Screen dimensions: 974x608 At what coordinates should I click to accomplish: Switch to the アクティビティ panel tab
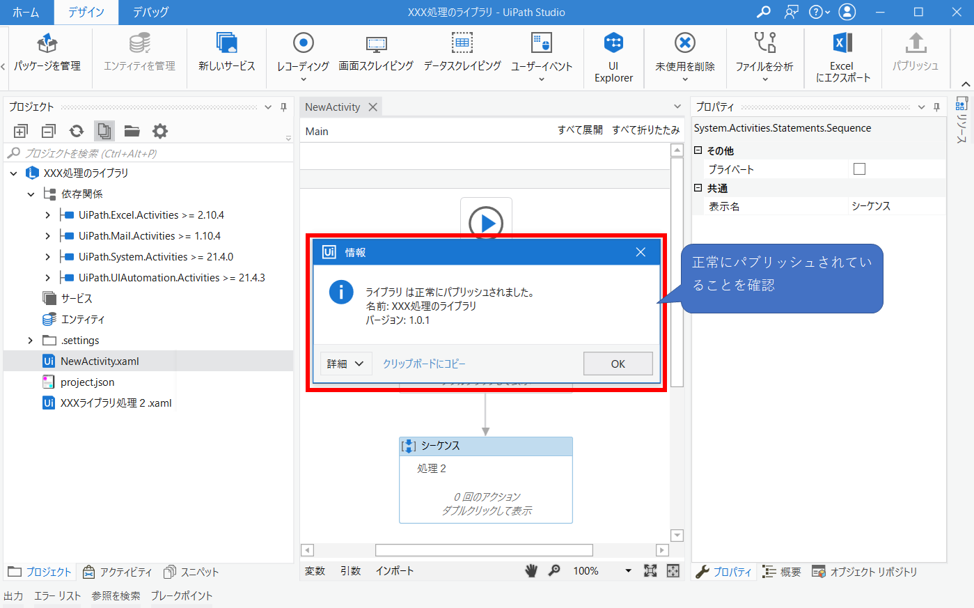click(x=117, y=572)
